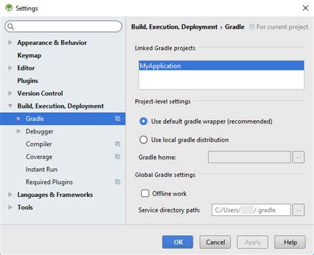Viewport: 314px width, 255px height.
Task: Open the Keymap settings page
Action: coord(29,55)
